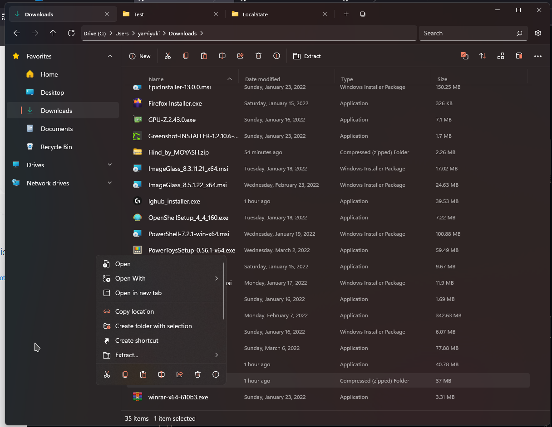Click the Copy icon in the toolbar
552x427 pixels.
(x=186, y=56)
